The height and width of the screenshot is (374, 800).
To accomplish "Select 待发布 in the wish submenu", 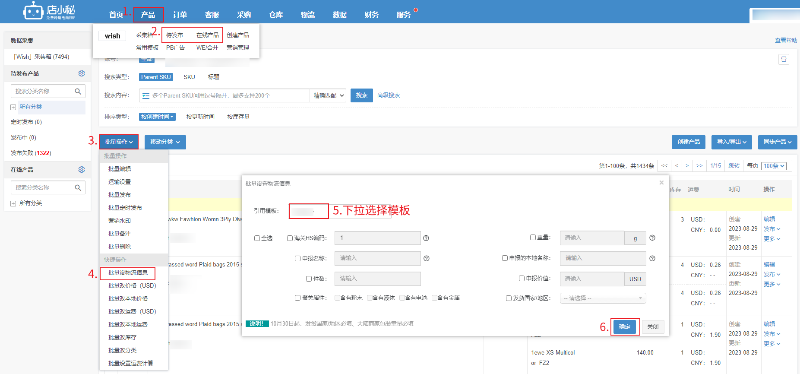I will click(174, 35).
